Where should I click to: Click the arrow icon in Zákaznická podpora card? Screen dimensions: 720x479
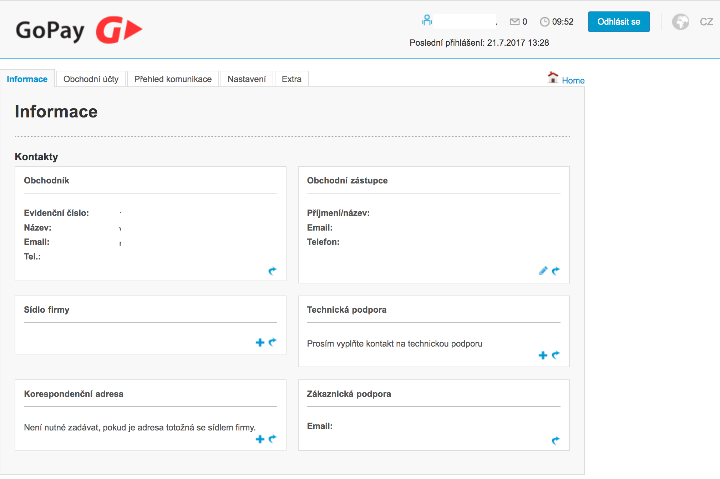(556, 441)
